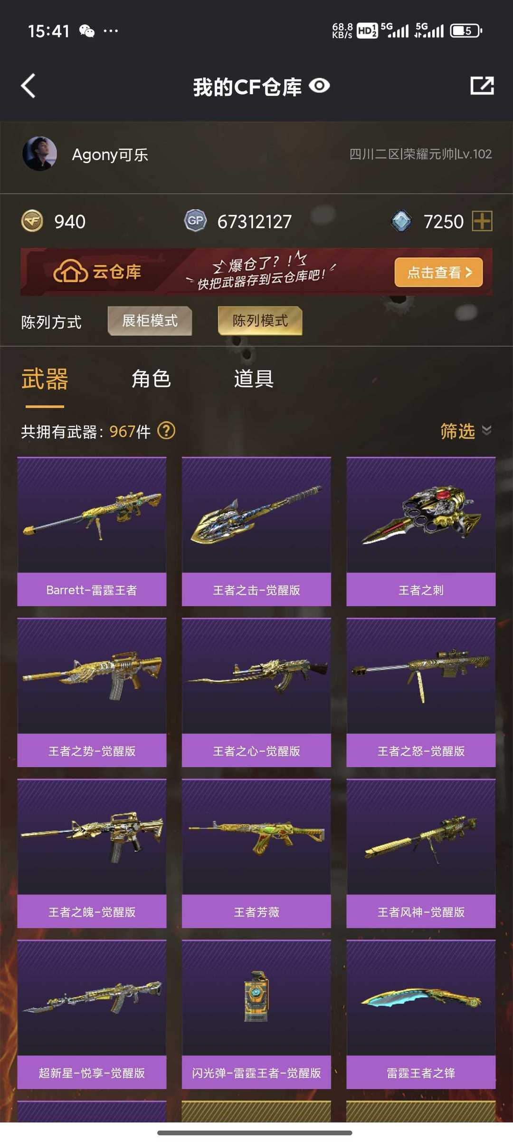The image size is (513, 1143).
Task: Click the 点击查看 button
Action: pyautogui.click(x=439, y=273)
